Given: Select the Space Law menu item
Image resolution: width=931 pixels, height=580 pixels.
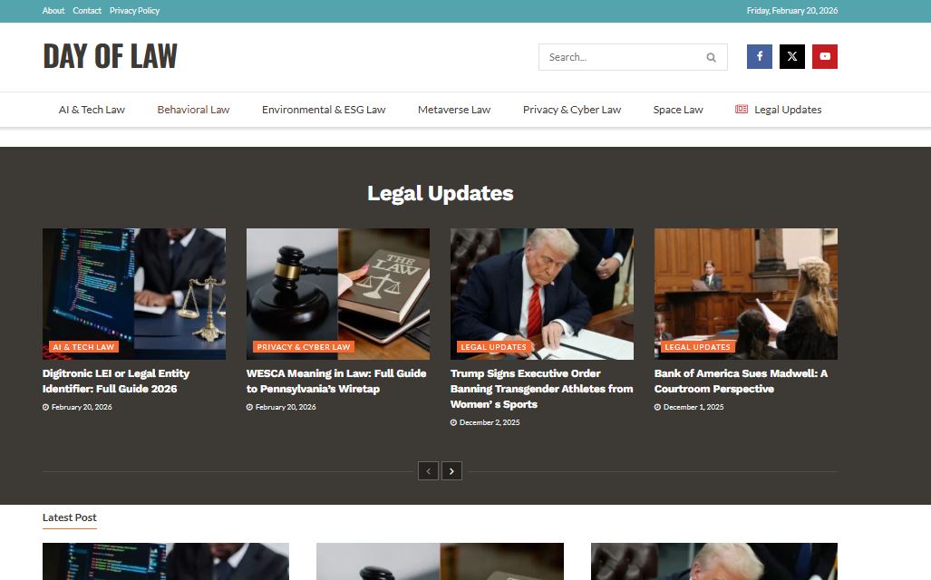Looking at the screenshot, I should point(677,110).
